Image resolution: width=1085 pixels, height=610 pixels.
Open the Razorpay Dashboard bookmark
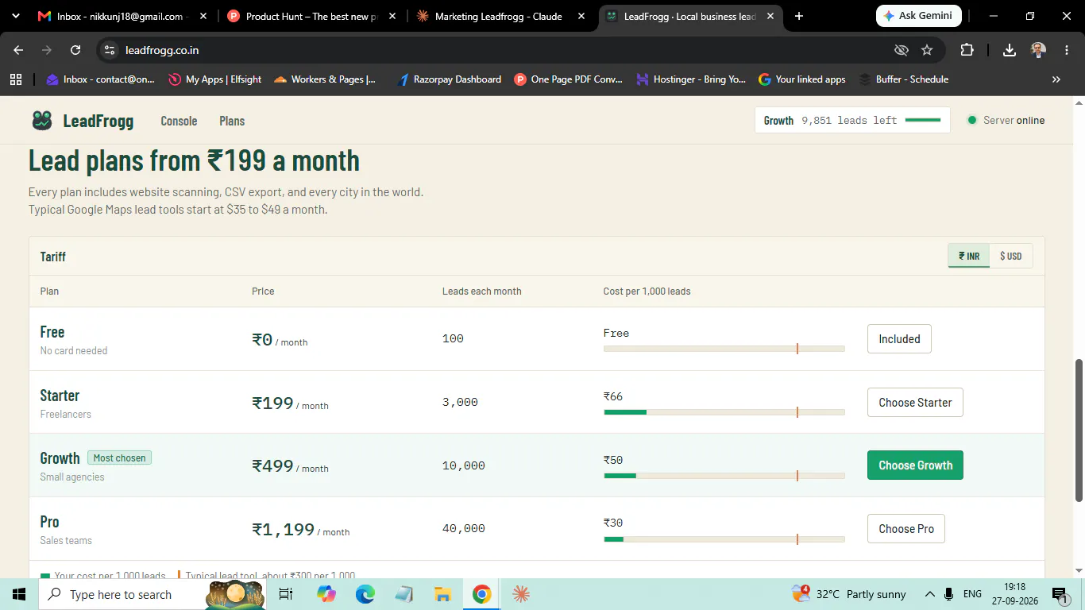pyautogui.click(x=449, y=79)
